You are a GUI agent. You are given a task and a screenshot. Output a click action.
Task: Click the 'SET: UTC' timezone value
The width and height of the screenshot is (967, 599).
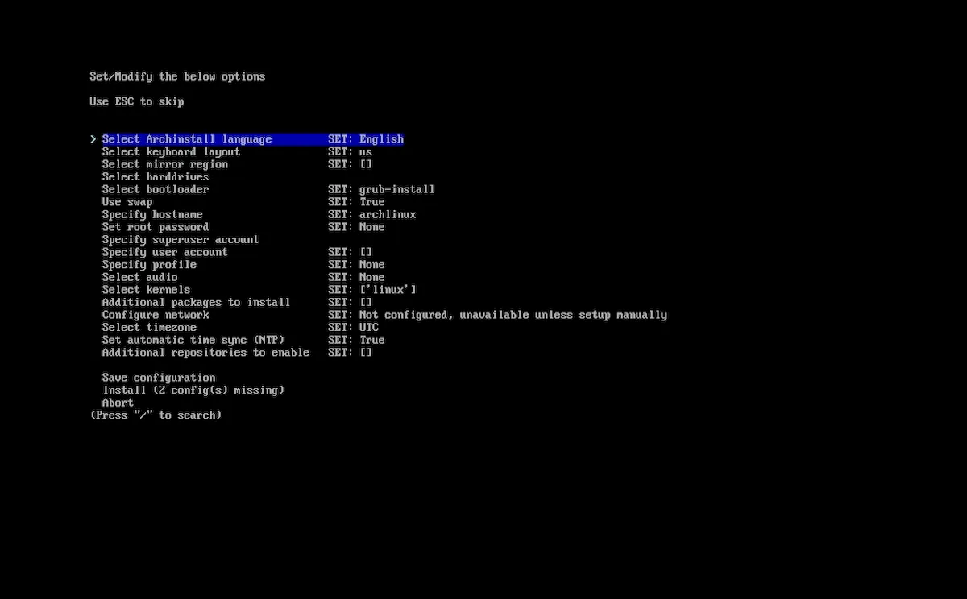coord(354,327)
